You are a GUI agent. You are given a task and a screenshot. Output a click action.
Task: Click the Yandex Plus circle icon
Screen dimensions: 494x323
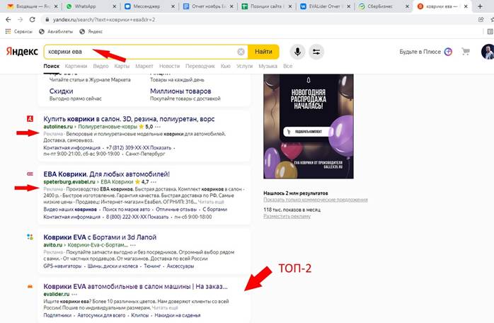tap(448, 52)
